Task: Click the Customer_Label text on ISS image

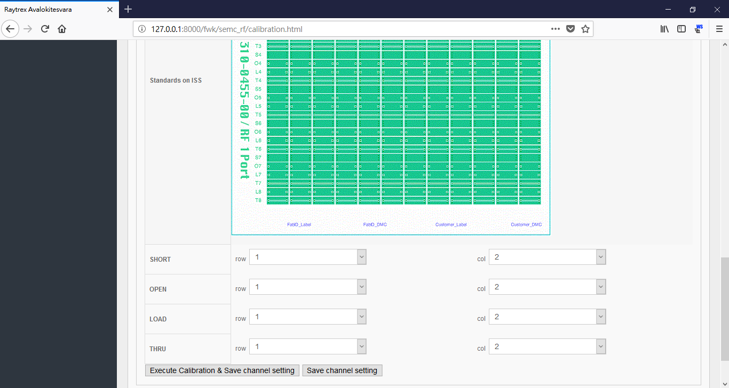Action: pyautogui.click(x=451, y=224)
